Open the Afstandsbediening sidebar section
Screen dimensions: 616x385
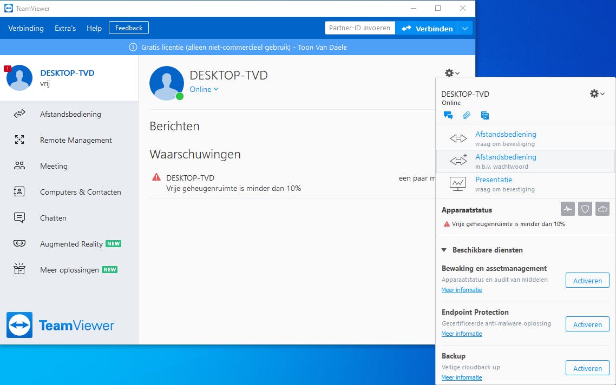(69, 114)
